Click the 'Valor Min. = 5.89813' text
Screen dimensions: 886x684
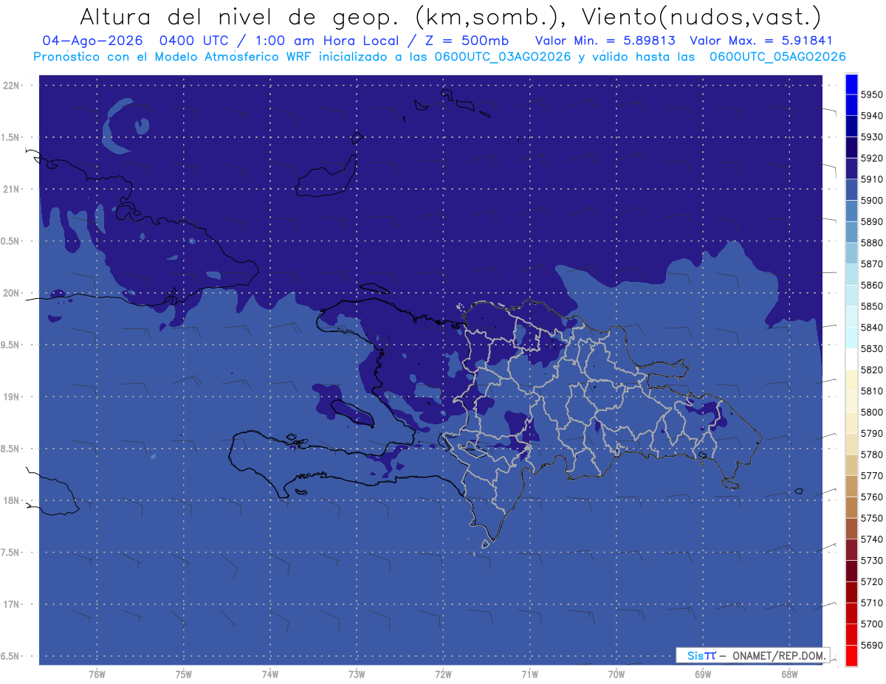click(605, 41)
